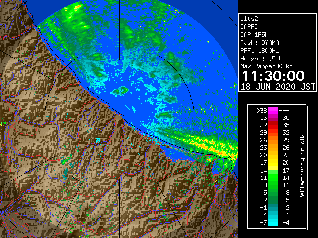Pick the teal -1 to 2 dBZ band
318x238 pixels.
(x=273, y=207)
